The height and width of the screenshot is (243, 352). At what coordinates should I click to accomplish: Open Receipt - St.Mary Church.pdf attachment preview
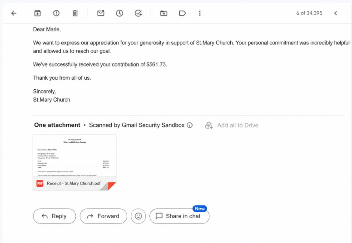point(74,162)
